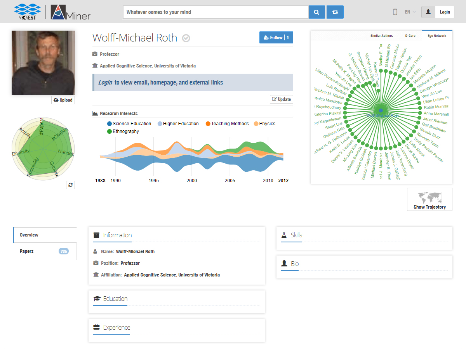Viewport: 466px width, 349px height.
Task: Click the mobile phone icon in header
Action: click(x=395, y=12)
